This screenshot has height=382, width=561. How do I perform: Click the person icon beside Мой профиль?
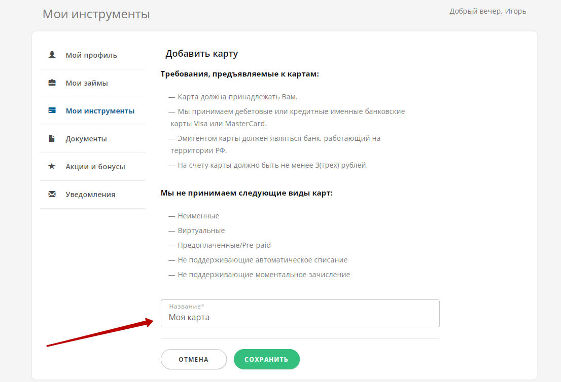point(52,55)
